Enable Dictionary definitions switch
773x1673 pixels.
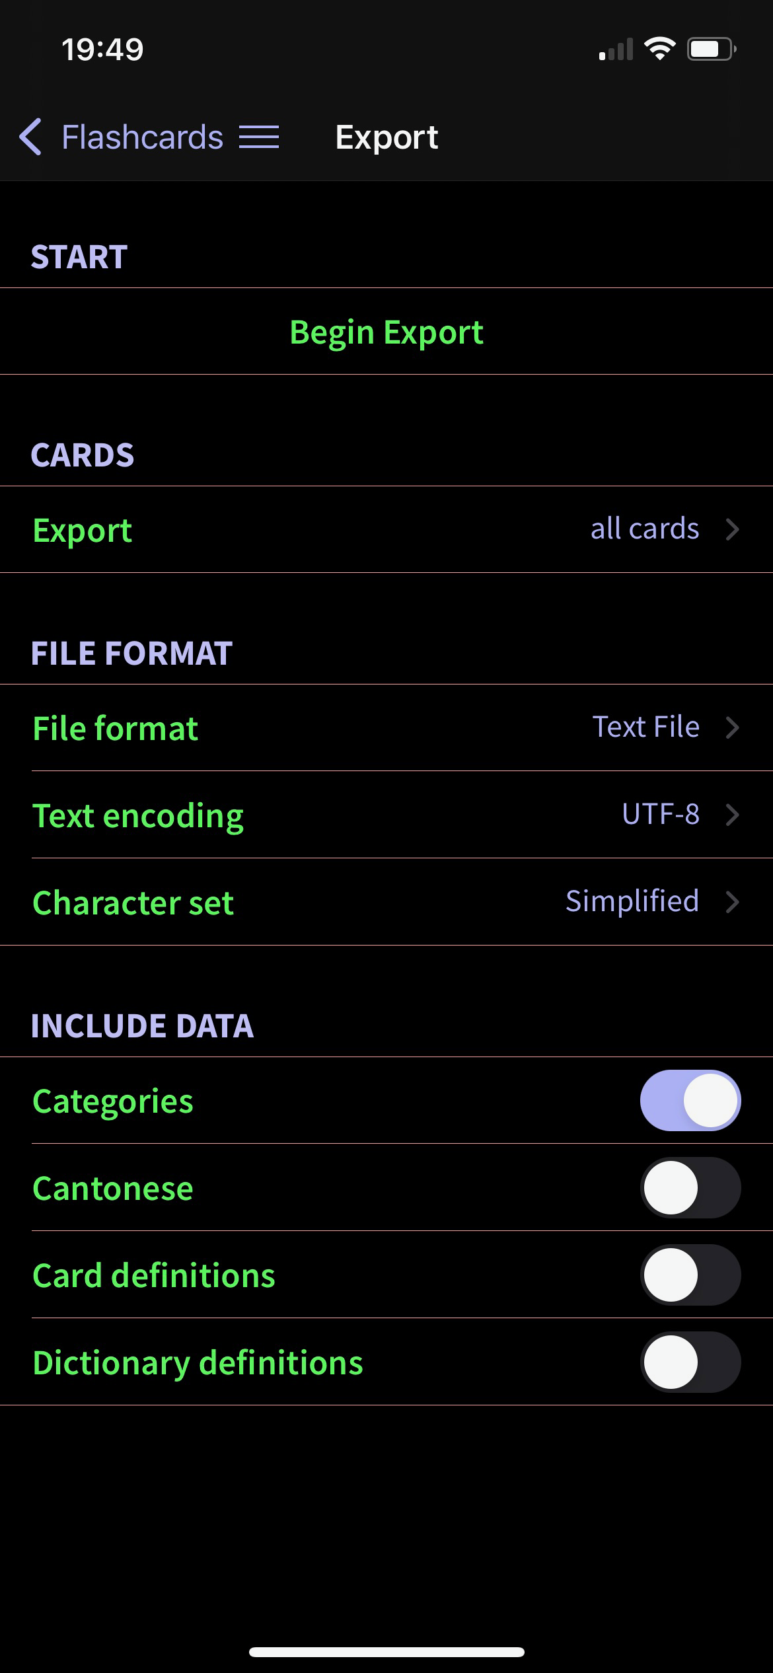tap(690, 1362)
